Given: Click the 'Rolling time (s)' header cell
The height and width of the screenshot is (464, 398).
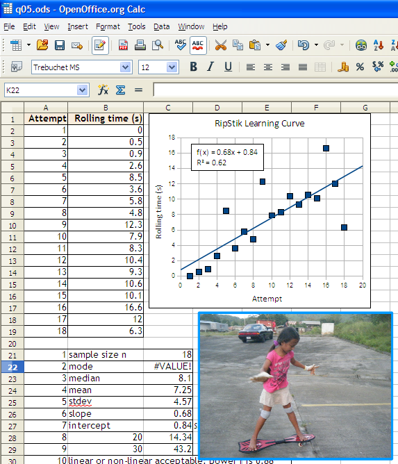Looking at the screenshot, I should coord(106,119).
